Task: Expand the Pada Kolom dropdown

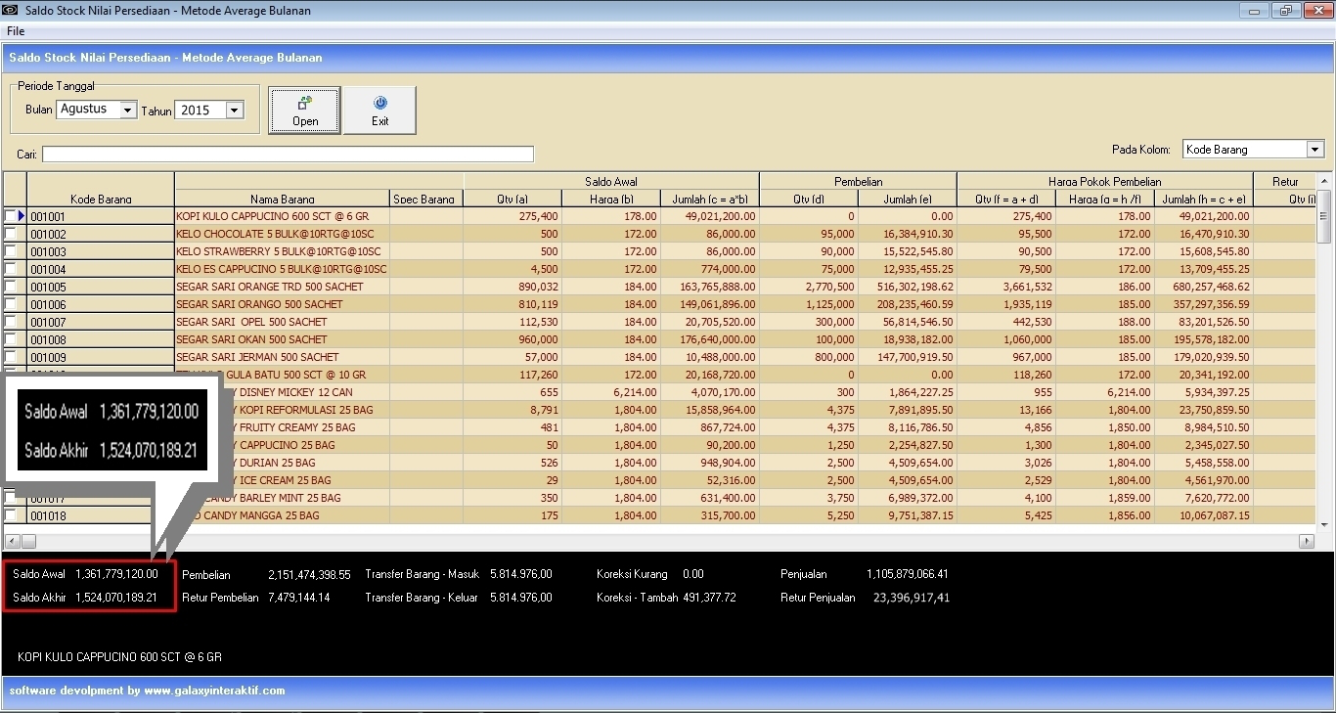Action: pyautogui.click(x=1314, y=150)
